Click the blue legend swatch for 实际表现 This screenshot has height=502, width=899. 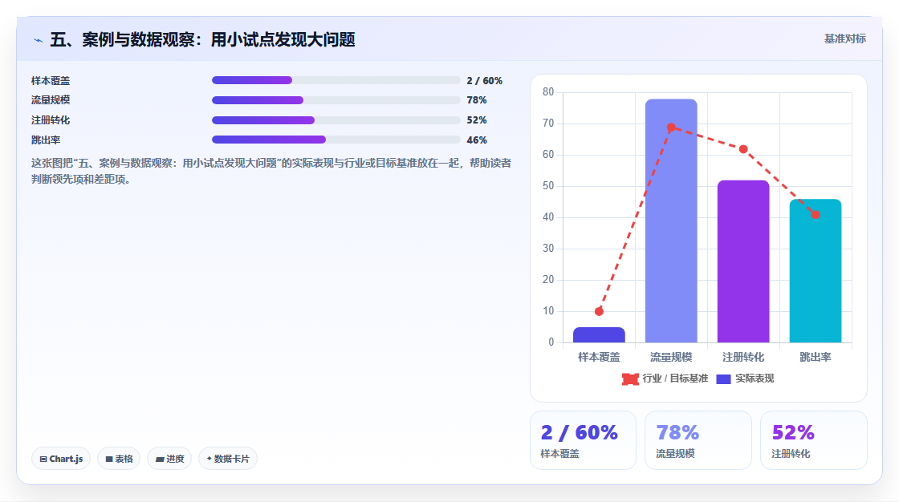click(723, 379)
